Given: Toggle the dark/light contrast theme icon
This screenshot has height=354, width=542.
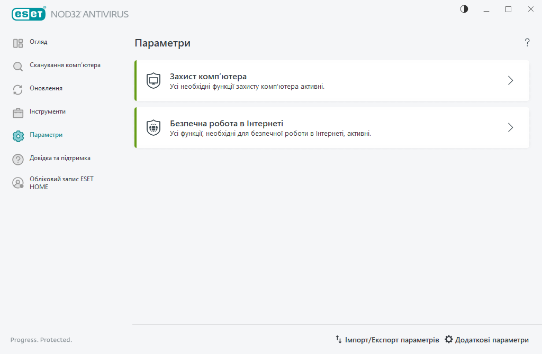Looking at the screenshot, I should coord(464,9).
